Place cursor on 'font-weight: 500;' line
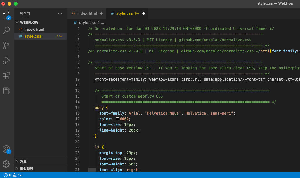The image size is (300, 178). [x=118, y=164]
